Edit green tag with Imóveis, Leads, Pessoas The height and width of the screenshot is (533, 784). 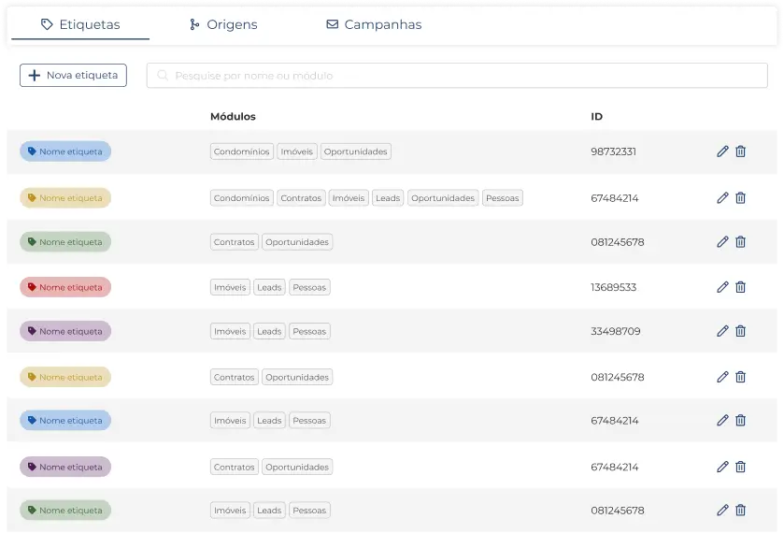point(722,510)
